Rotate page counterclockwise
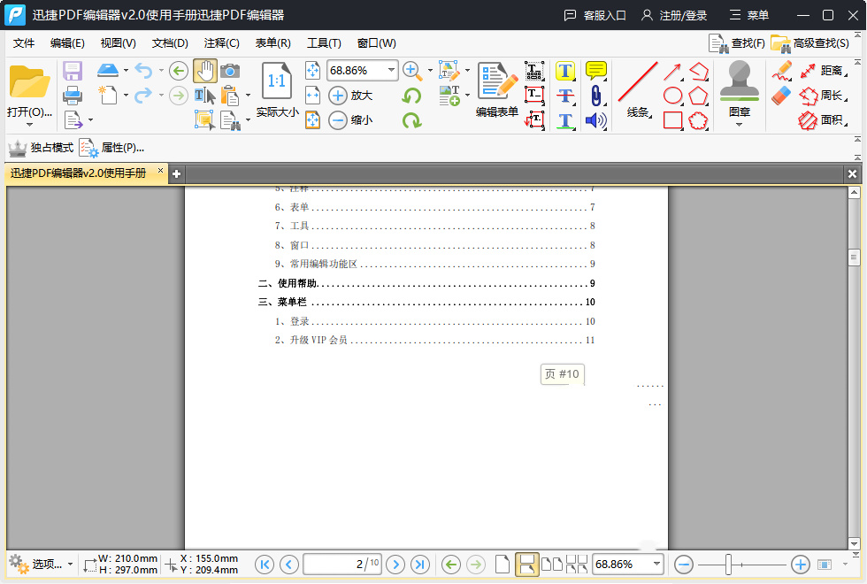 coord(411,96)
